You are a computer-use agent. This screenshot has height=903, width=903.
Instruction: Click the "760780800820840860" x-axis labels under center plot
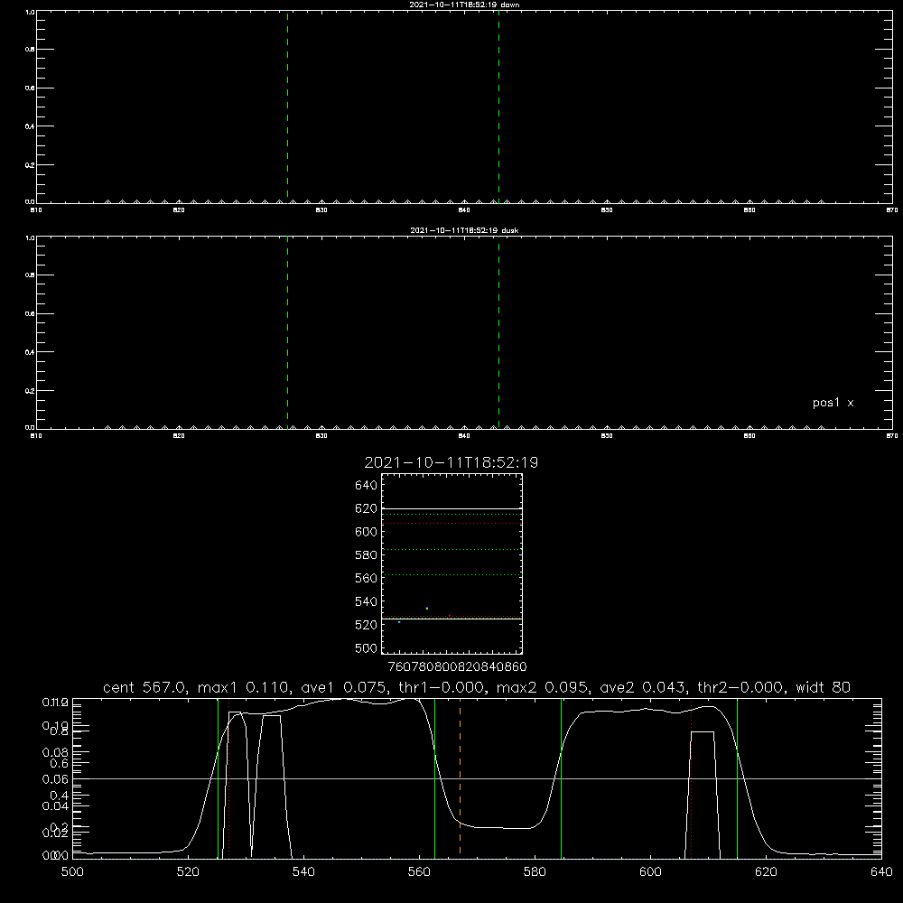[457, 666]
